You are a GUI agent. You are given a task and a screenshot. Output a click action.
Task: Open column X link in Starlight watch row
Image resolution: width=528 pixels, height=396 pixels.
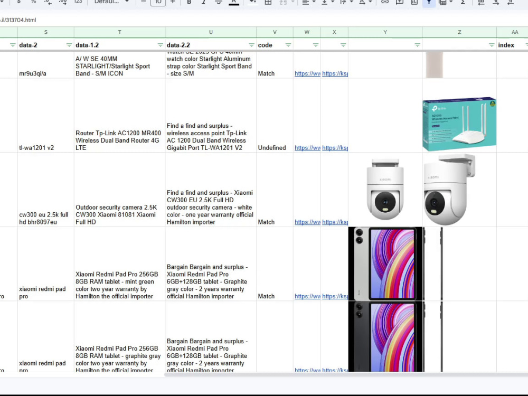click(x=335, y=73)
